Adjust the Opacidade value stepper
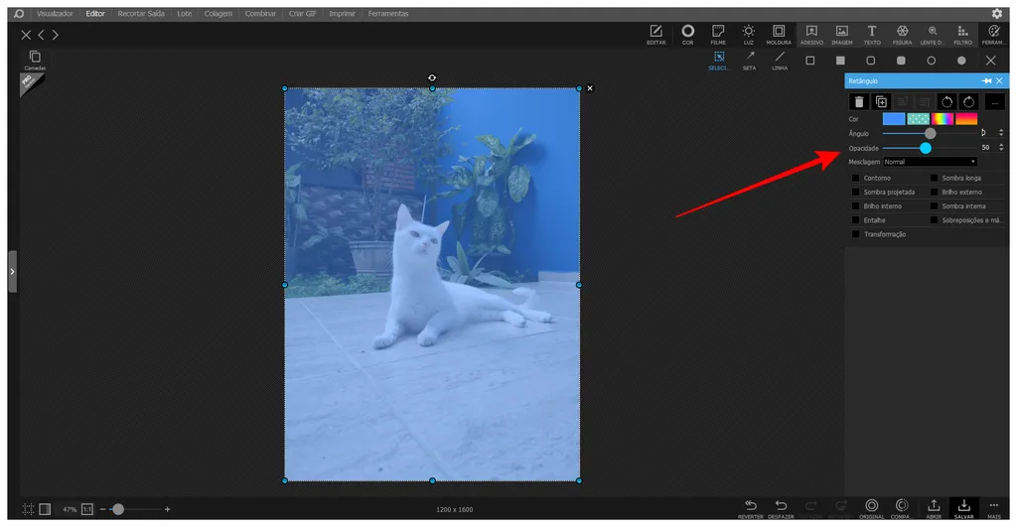This screenshot has height=527, width=1017. [1001, 148]
